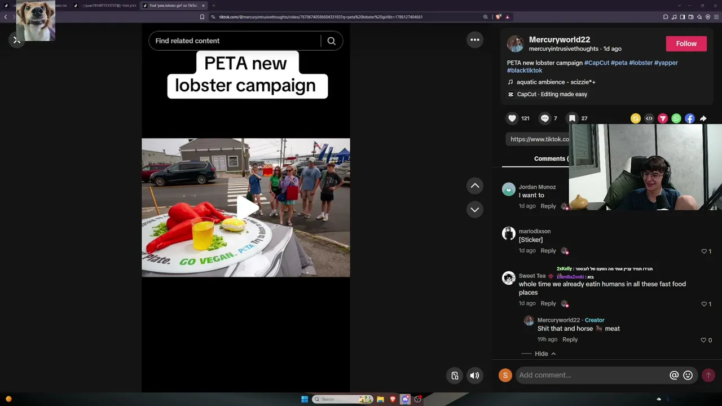Send to friends with red arrow icon
The image size is (722, 406).
(x=663, y=118)
